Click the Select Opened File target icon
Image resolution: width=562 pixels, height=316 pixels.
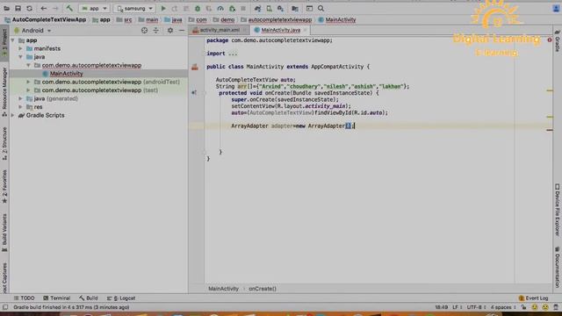tap(144, 31)
